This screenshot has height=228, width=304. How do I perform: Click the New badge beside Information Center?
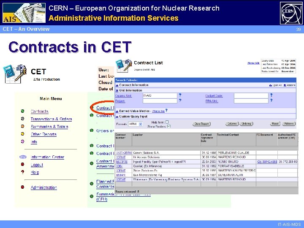23,157
